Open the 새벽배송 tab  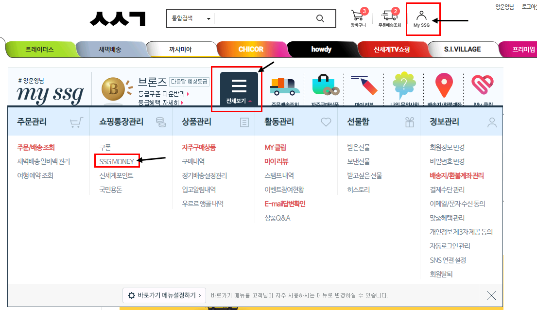[110, 50]
